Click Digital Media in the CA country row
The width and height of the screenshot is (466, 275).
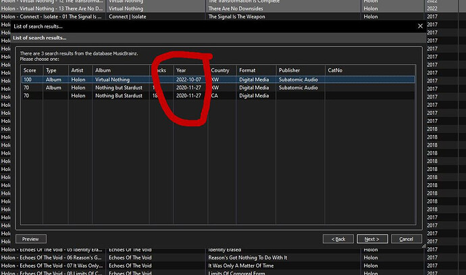point(254,96)
